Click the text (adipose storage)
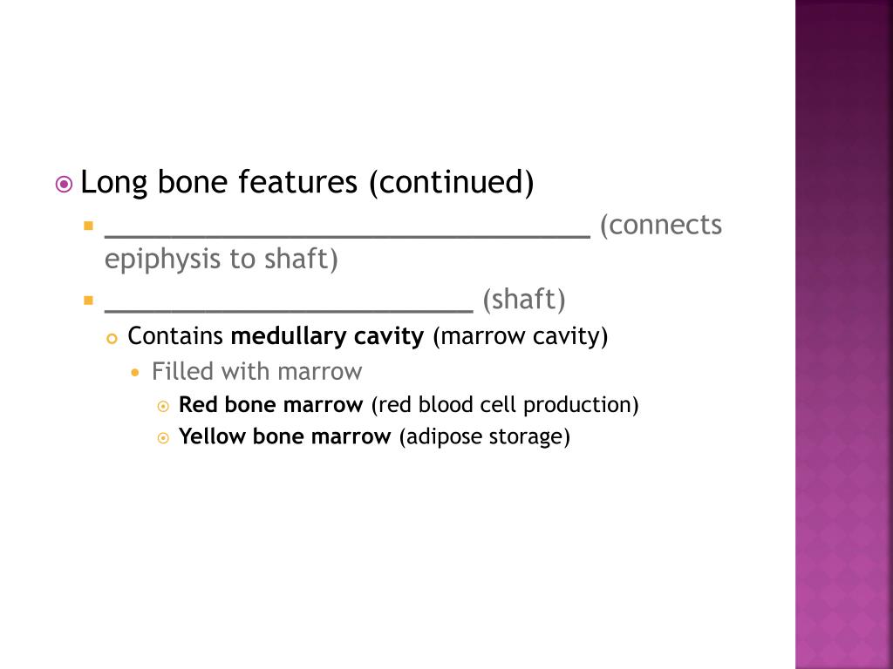Image resolution: width=893 pixels, height=669 pixels. click(x=485, y=437)
